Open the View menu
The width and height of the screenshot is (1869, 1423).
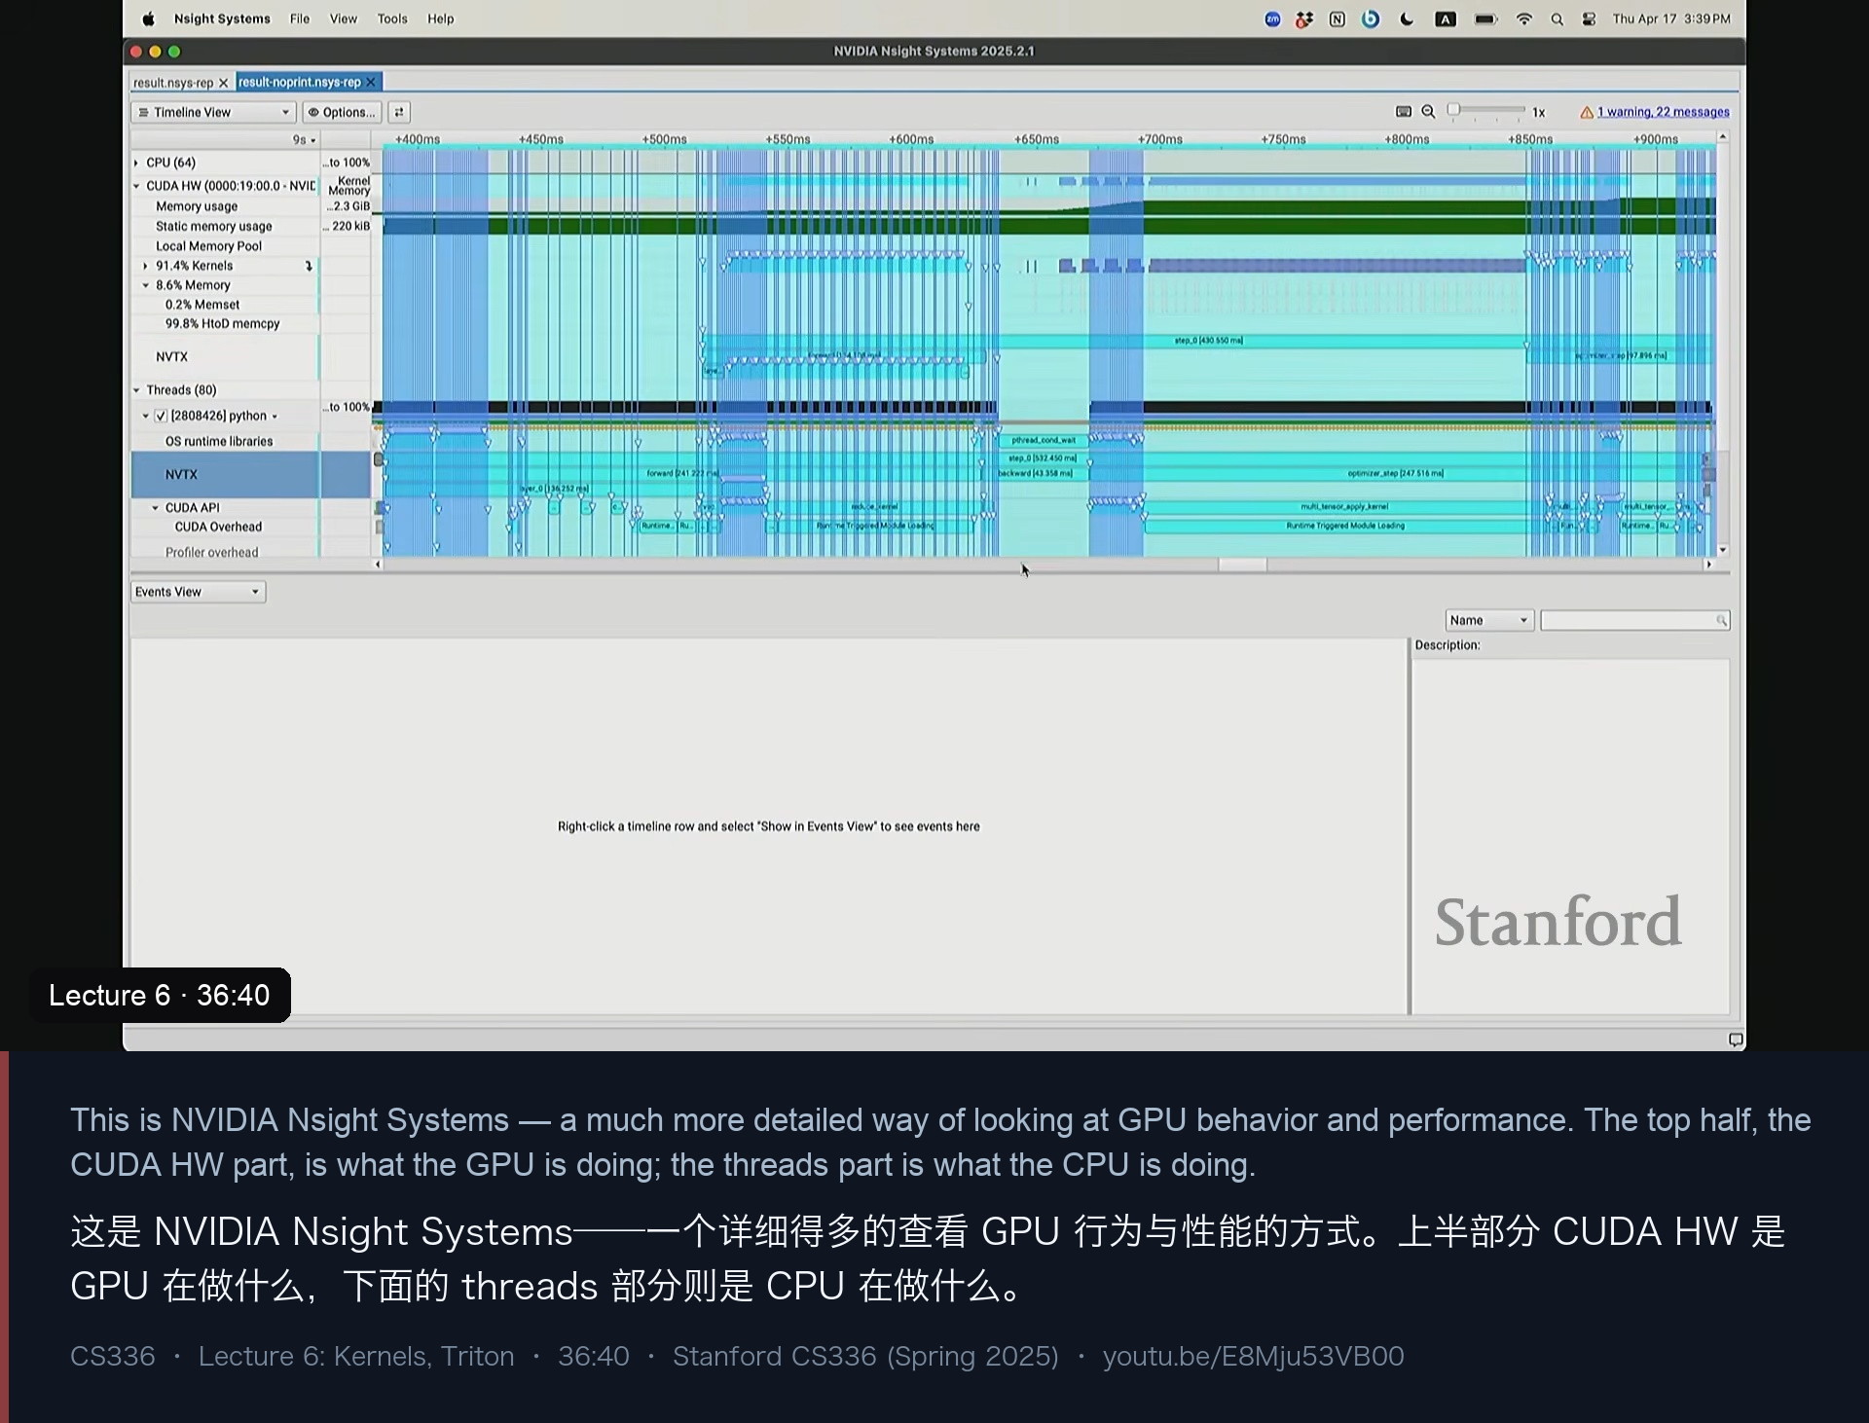[x=343, y=18]
